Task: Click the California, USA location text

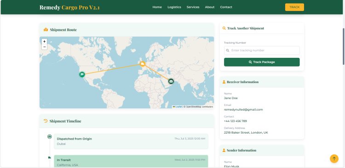Action: pos(67,165)
